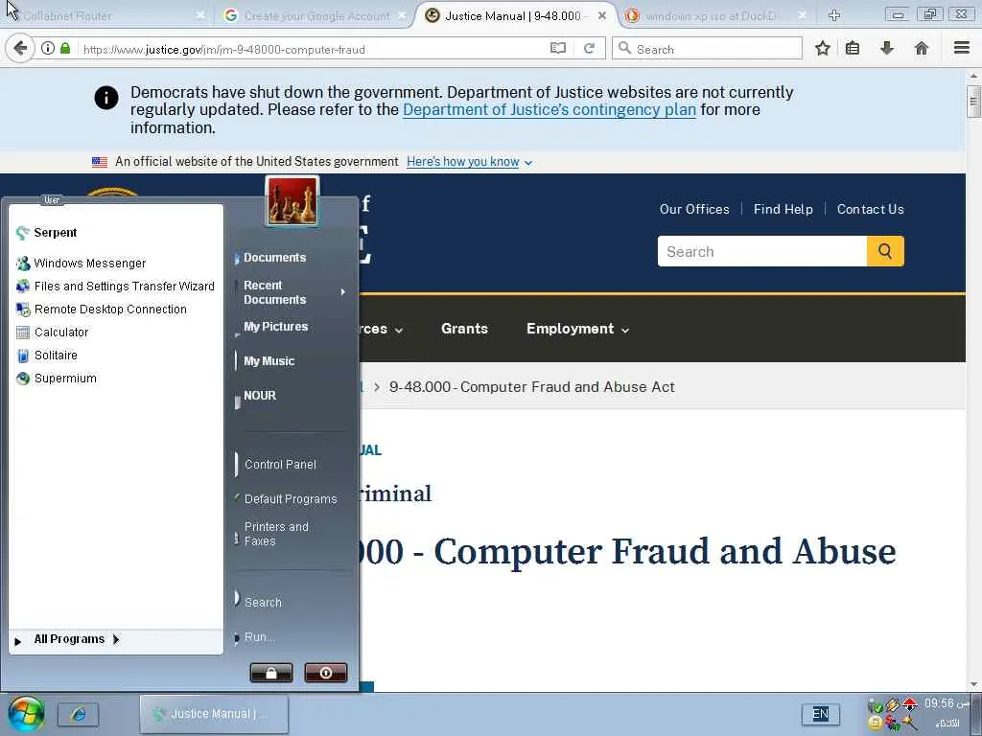Show site information icon in address bar

(x=48, y=48)
